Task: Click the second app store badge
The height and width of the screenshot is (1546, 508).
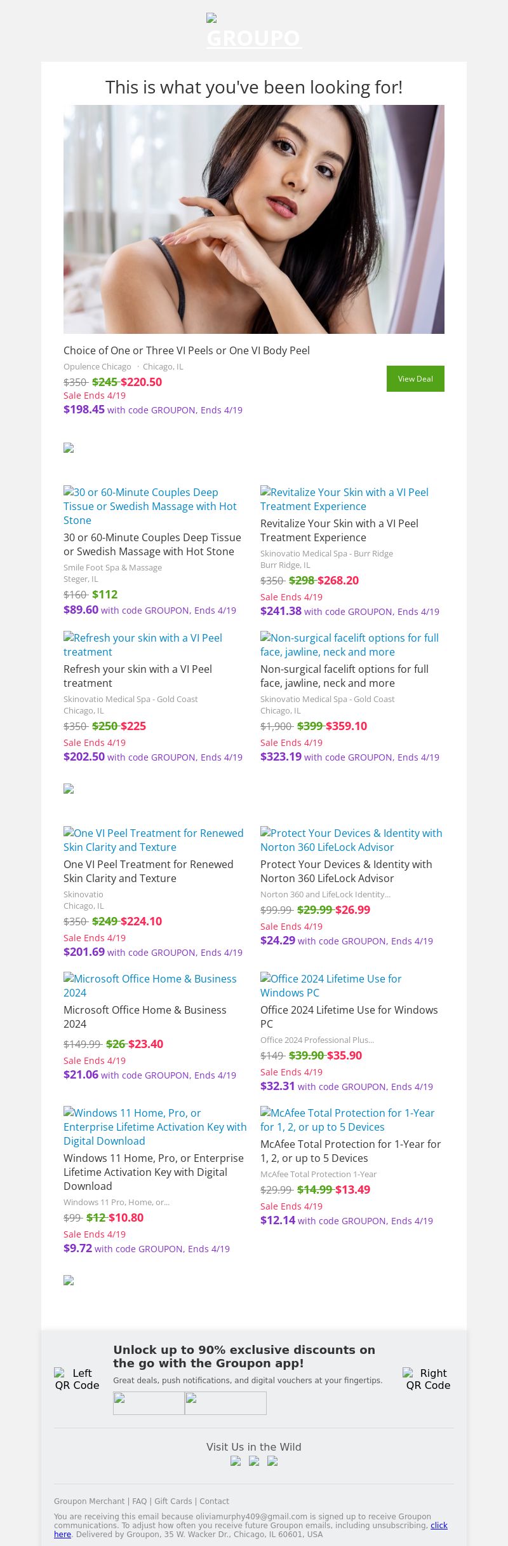Action: click(x=225, y=1403)
